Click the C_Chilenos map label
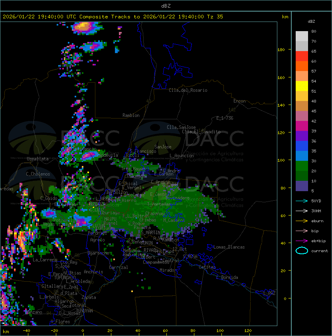The image size is (332, 336). click(38, 174)
